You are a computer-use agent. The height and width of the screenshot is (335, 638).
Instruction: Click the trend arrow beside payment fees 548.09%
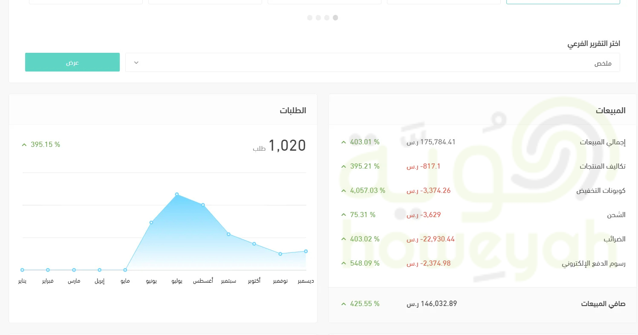pyautogui.click(x=344, y=263)
